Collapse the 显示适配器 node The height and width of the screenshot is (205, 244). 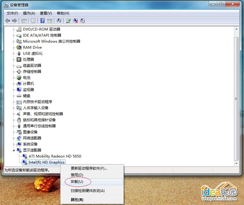(14, 150)
